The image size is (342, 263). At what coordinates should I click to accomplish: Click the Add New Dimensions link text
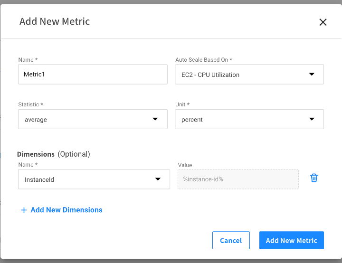click(x=66, y=210)
